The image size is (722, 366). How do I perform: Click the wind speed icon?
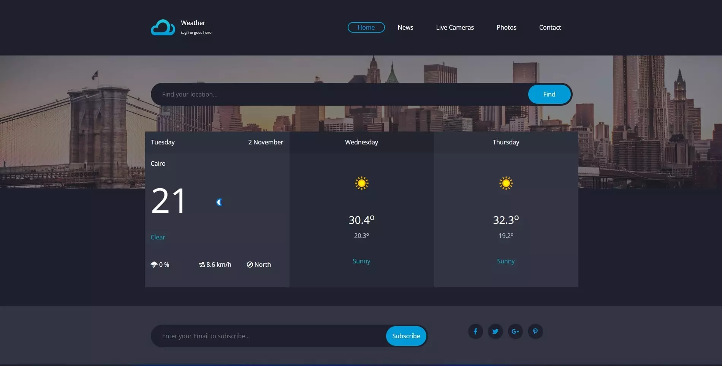pos(202,265)
